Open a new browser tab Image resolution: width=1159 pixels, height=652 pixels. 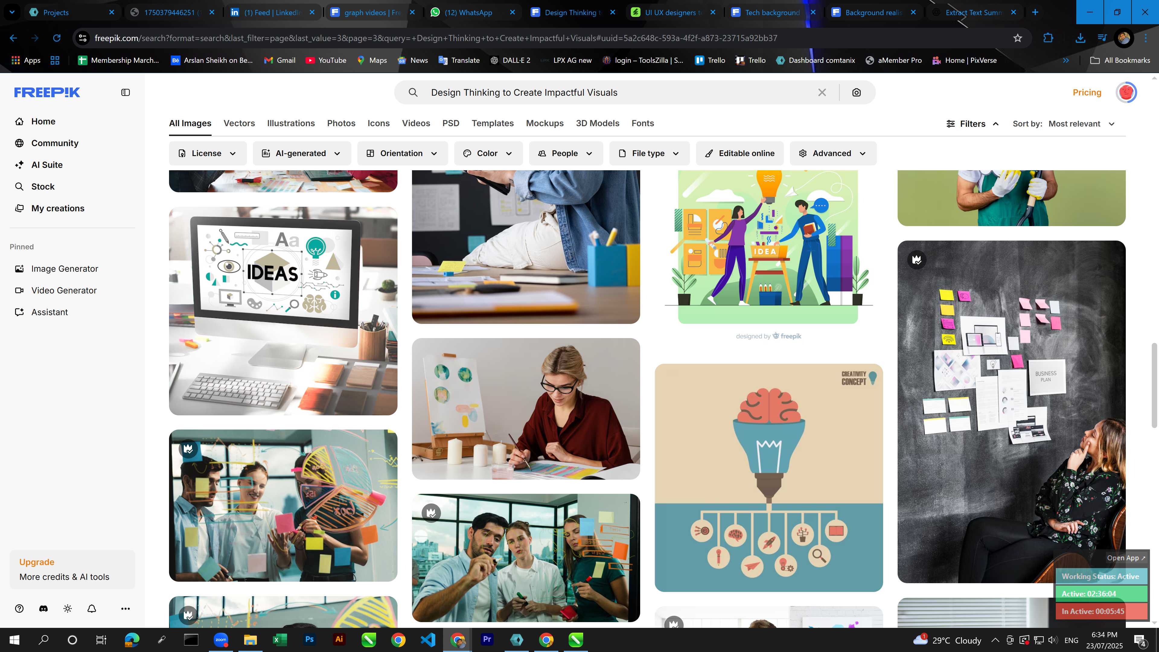(1035, 12)
